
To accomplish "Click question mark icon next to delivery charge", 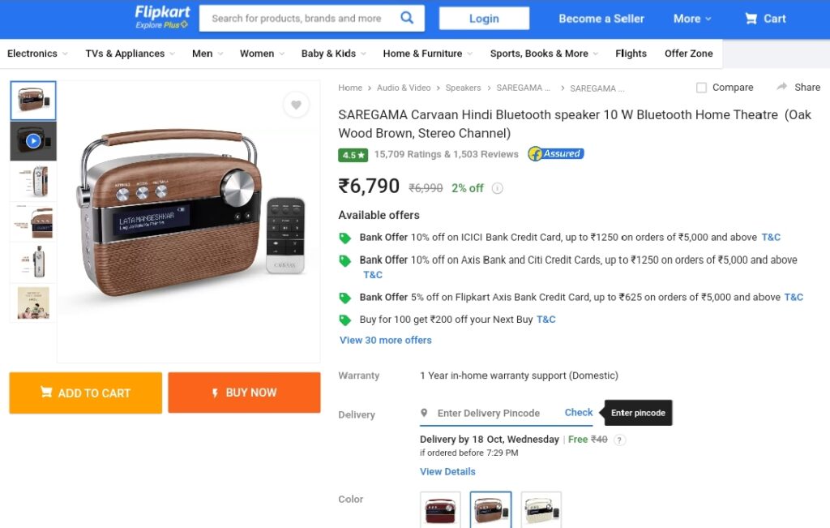I will pos(620,440).
